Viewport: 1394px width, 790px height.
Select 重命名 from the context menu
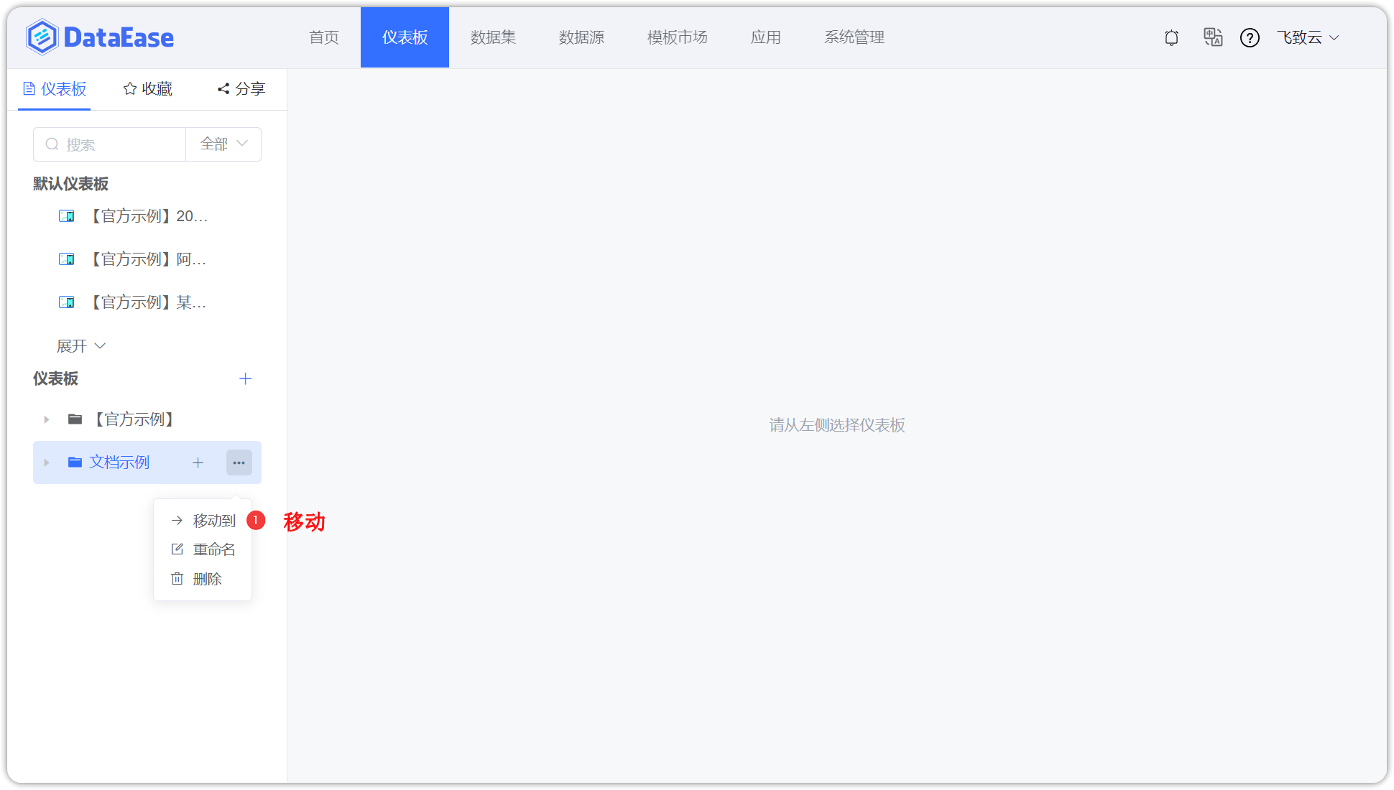(x=213, y=549)
